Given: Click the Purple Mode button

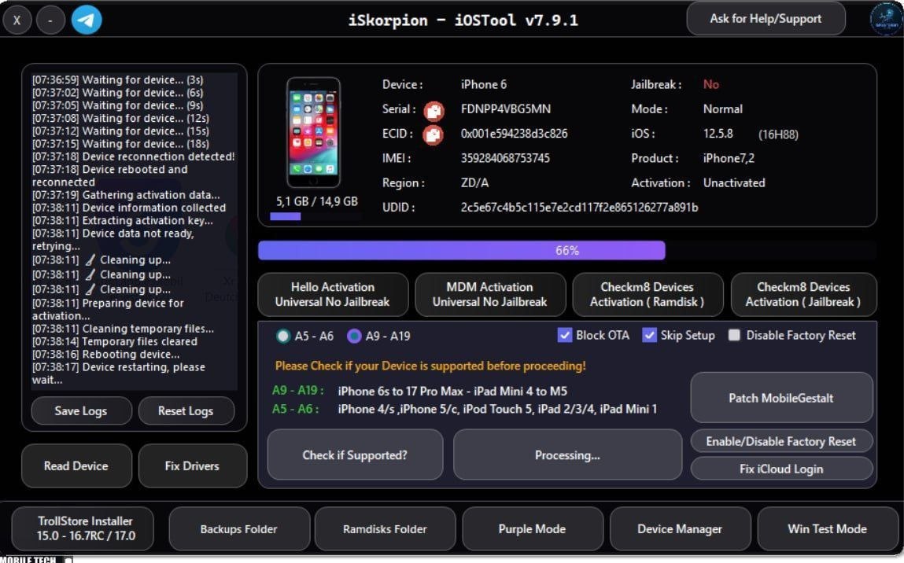Looking at the screenshot, I should (x=532, y=529).
